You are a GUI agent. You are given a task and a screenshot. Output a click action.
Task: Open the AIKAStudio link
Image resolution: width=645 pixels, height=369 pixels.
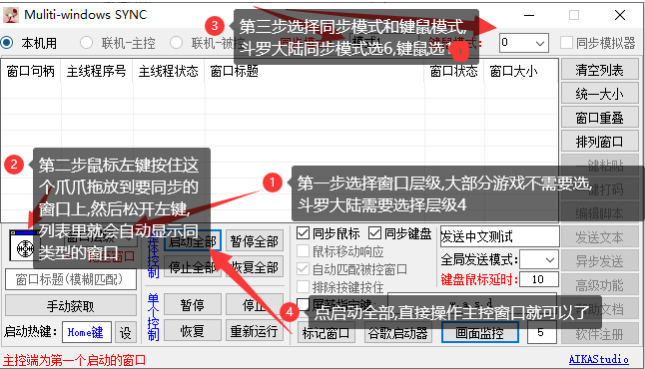[x=598, y=359]
